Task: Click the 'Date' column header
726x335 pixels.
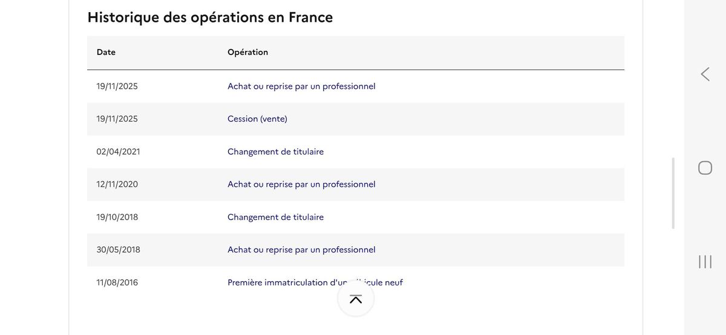Action: click(106, 52)
